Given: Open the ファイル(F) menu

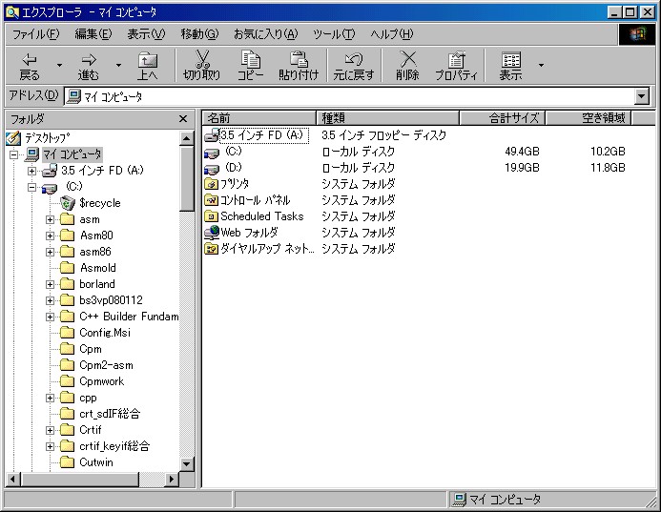Looking at the screenshot, I should [x=35, y=34].
